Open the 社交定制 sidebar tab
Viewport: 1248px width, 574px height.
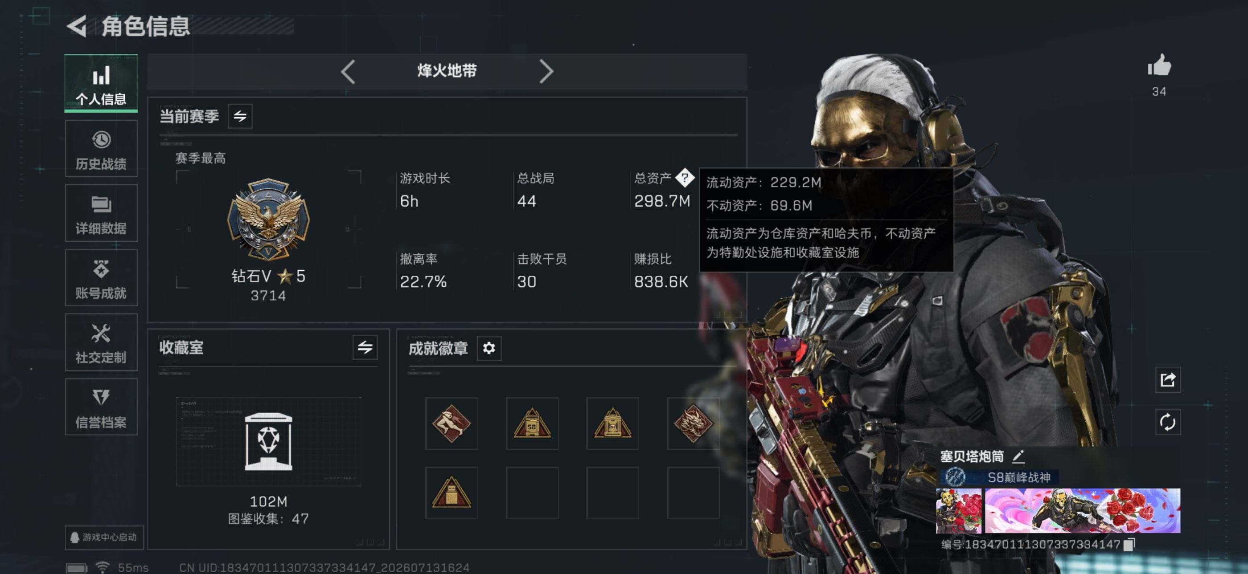pyautogui.click(x=101, y=342)
